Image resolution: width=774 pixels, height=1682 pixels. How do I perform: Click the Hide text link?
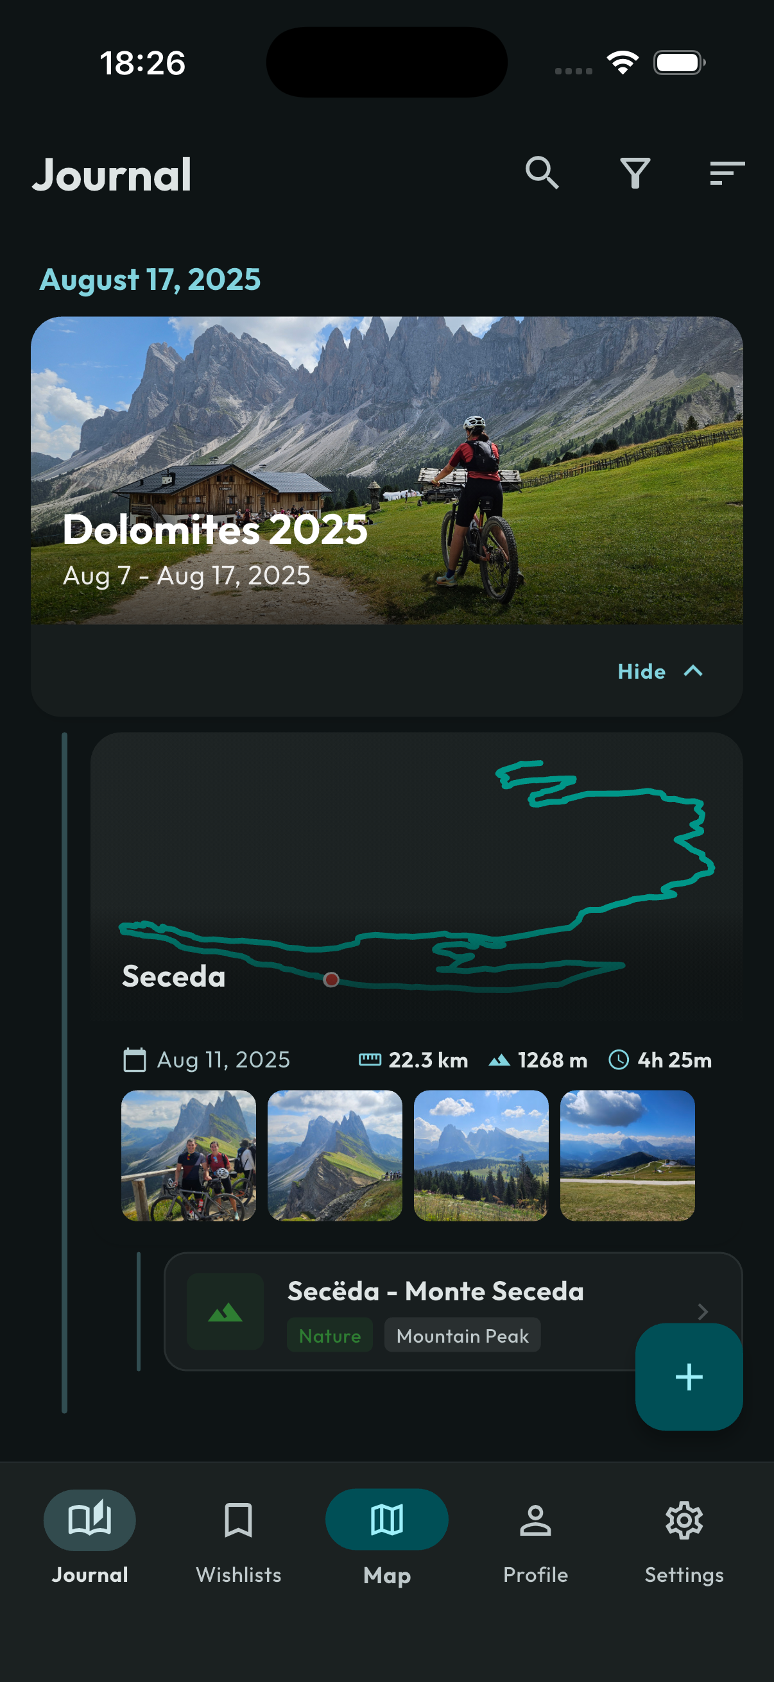click(641, 671)
